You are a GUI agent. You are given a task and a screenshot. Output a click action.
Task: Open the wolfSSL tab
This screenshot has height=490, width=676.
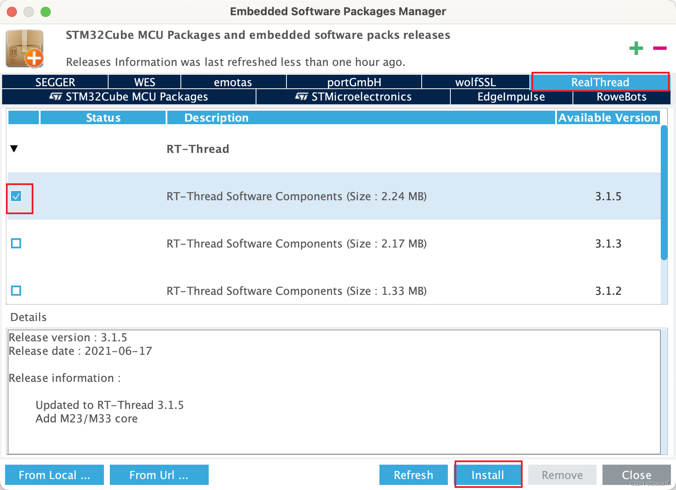pos(475,82)
